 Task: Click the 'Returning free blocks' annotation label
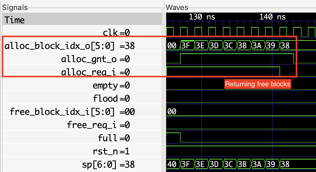(x=257, y=84)
